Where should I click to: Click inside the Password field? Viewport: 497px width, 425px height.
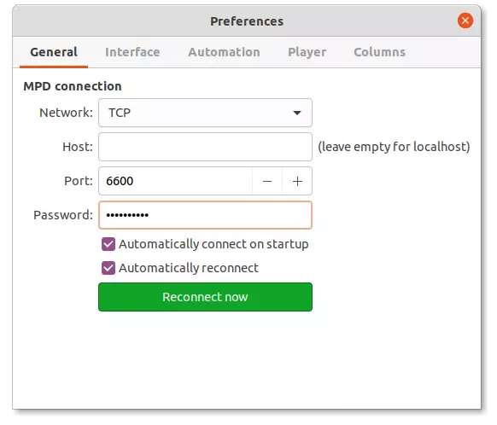[205, 215]
